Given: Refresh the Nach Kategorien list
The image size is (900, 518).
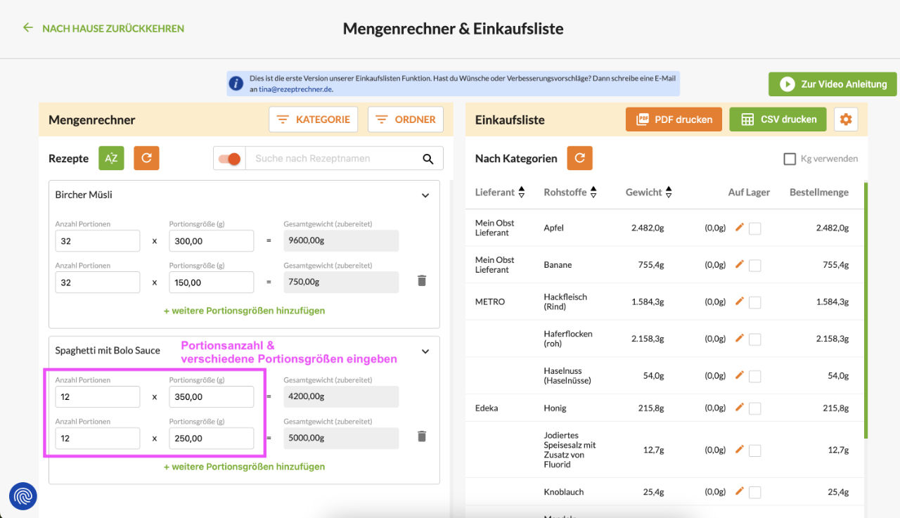Looking at the screenshot, I should [579, 158].
